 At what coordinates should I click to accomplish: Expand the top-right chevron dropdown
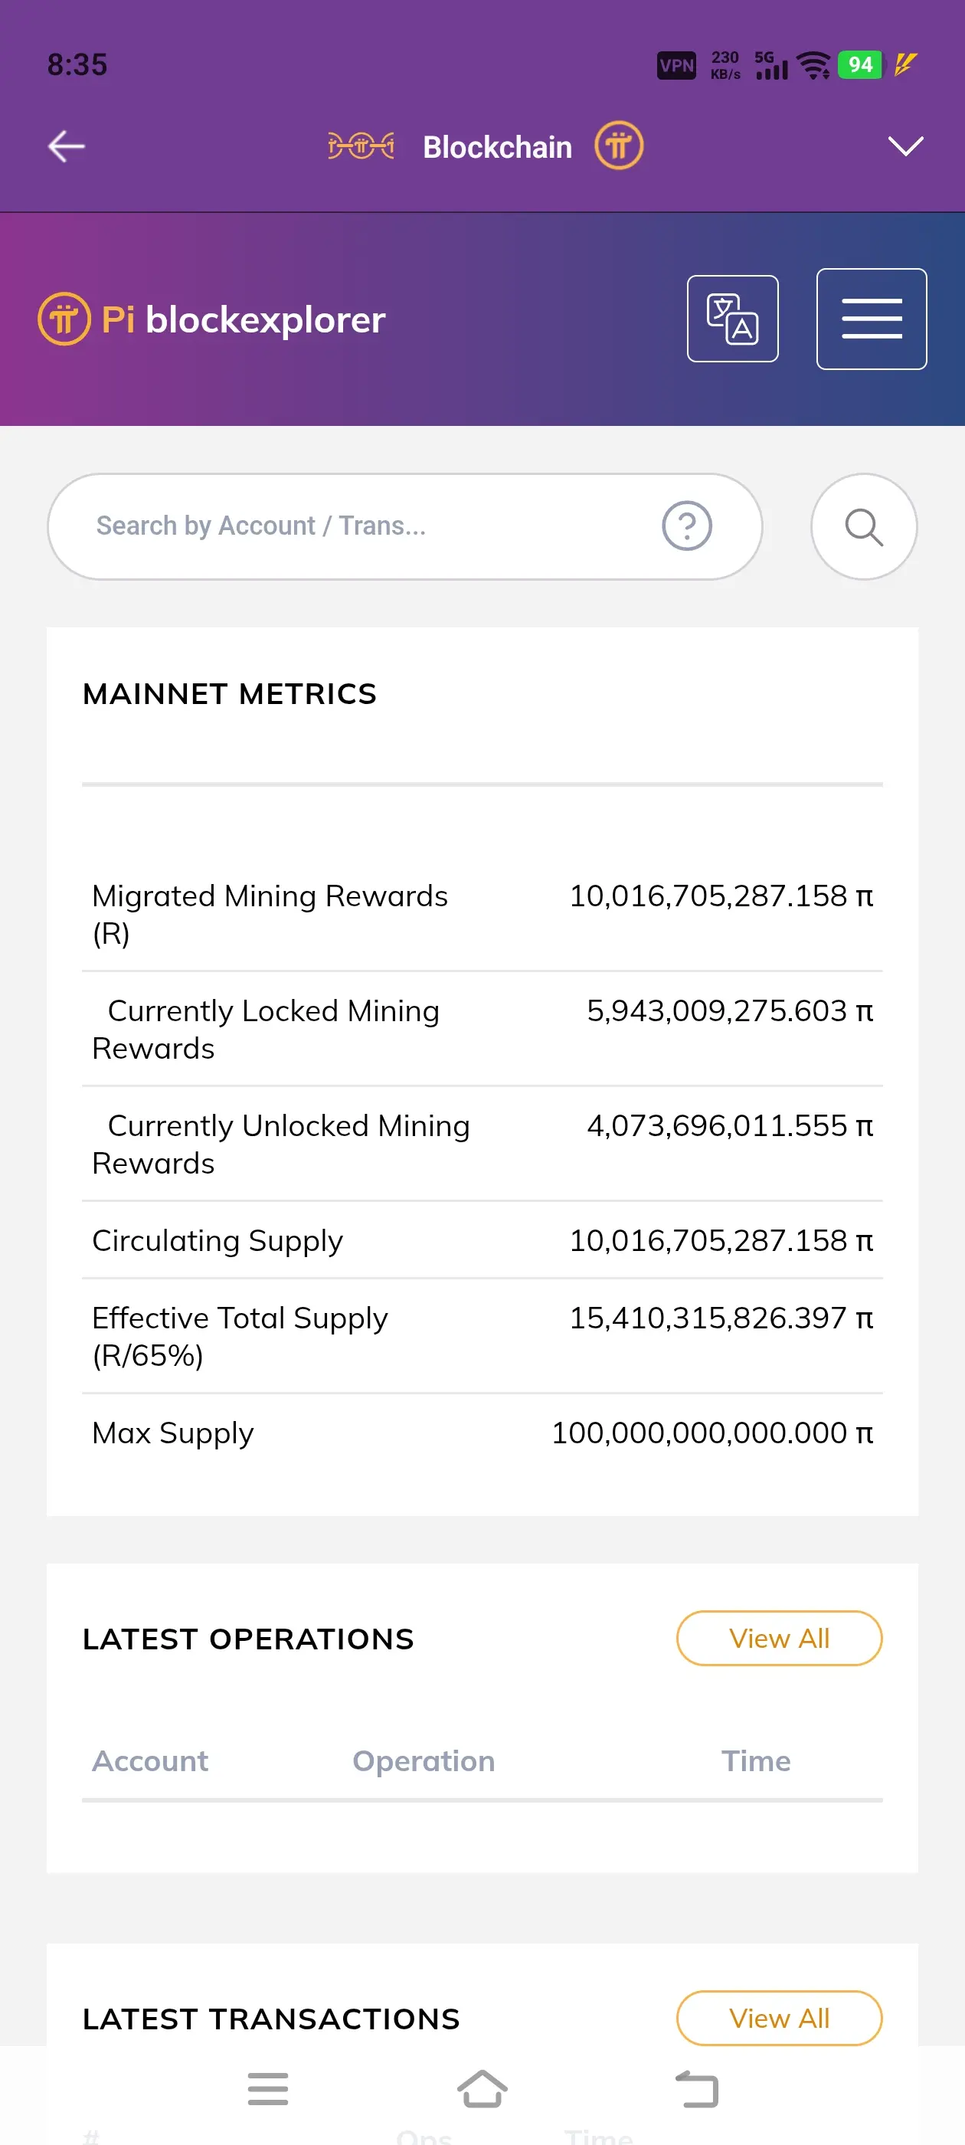click(x=905, y=146)
